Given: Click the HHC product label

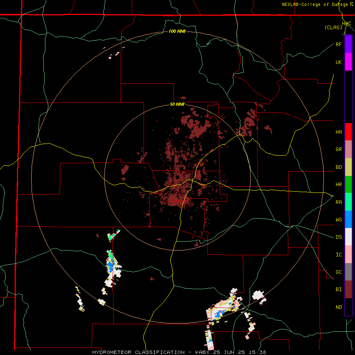Looking at the screenshot, I should point(347,24).
